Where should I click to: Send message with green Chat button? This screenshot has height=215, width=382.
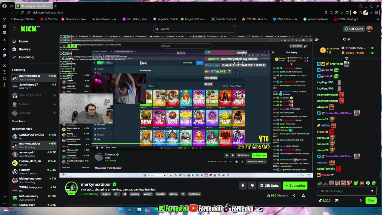[371, 200]
